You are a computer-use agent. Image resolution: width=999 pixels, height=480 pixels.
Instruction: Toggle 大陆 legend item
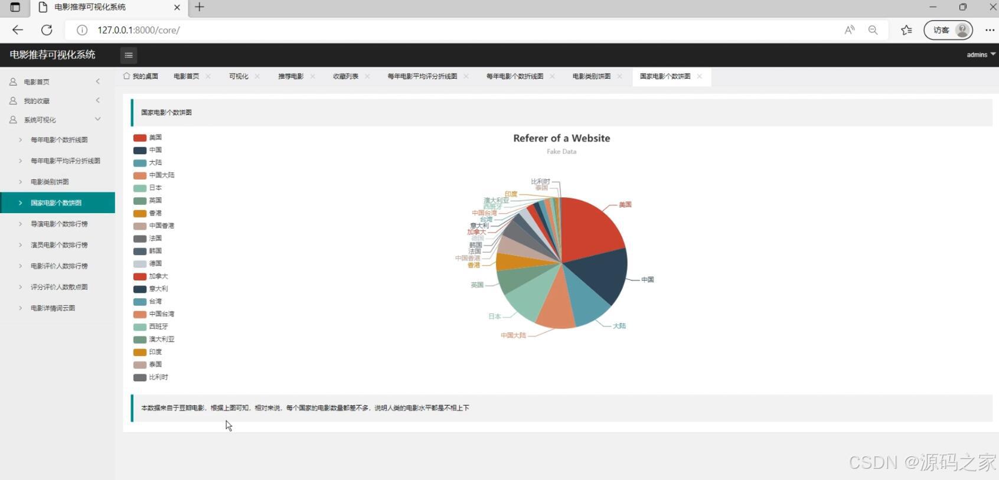point(148,162)
